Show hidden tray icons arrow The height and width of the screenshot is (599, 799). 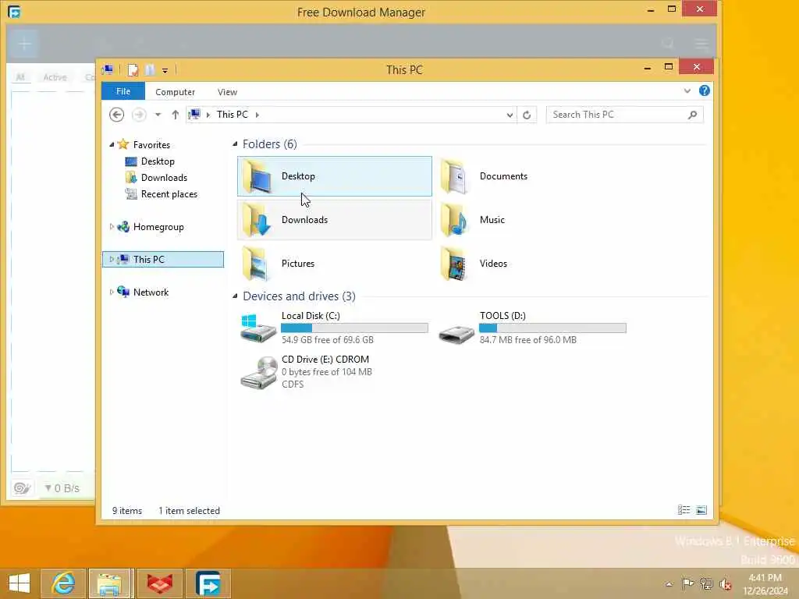669,584
